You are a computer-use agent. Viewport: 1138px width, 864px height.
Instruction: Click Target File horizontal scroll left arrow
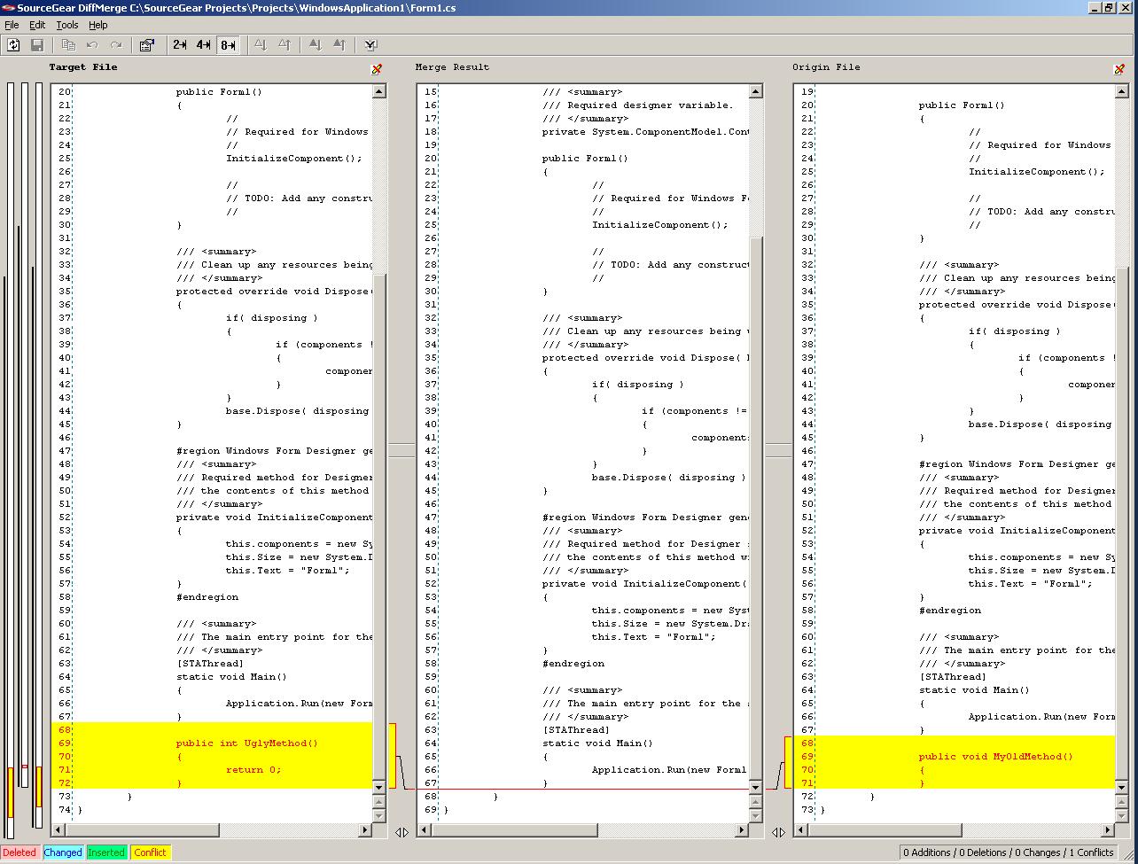coord(58,830)
